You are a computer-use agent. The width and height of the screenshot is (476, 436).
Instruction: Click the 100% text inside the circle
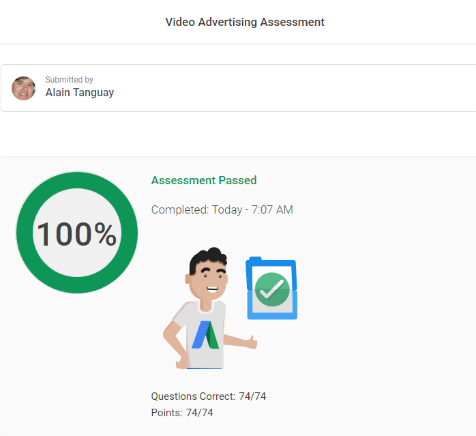tap(76, 234)
